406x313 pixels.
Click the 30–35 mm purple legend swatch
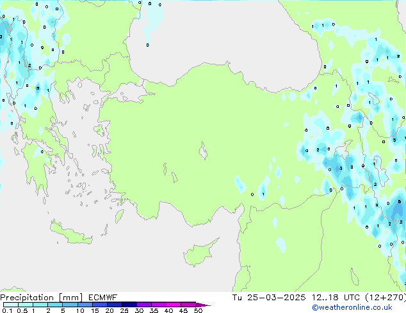point(143,305)
